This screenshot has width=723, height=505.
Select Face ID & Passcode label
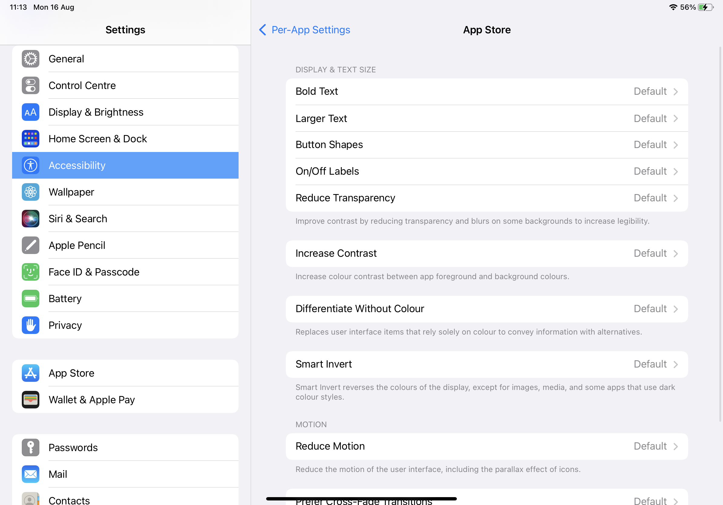coord(94,272)
